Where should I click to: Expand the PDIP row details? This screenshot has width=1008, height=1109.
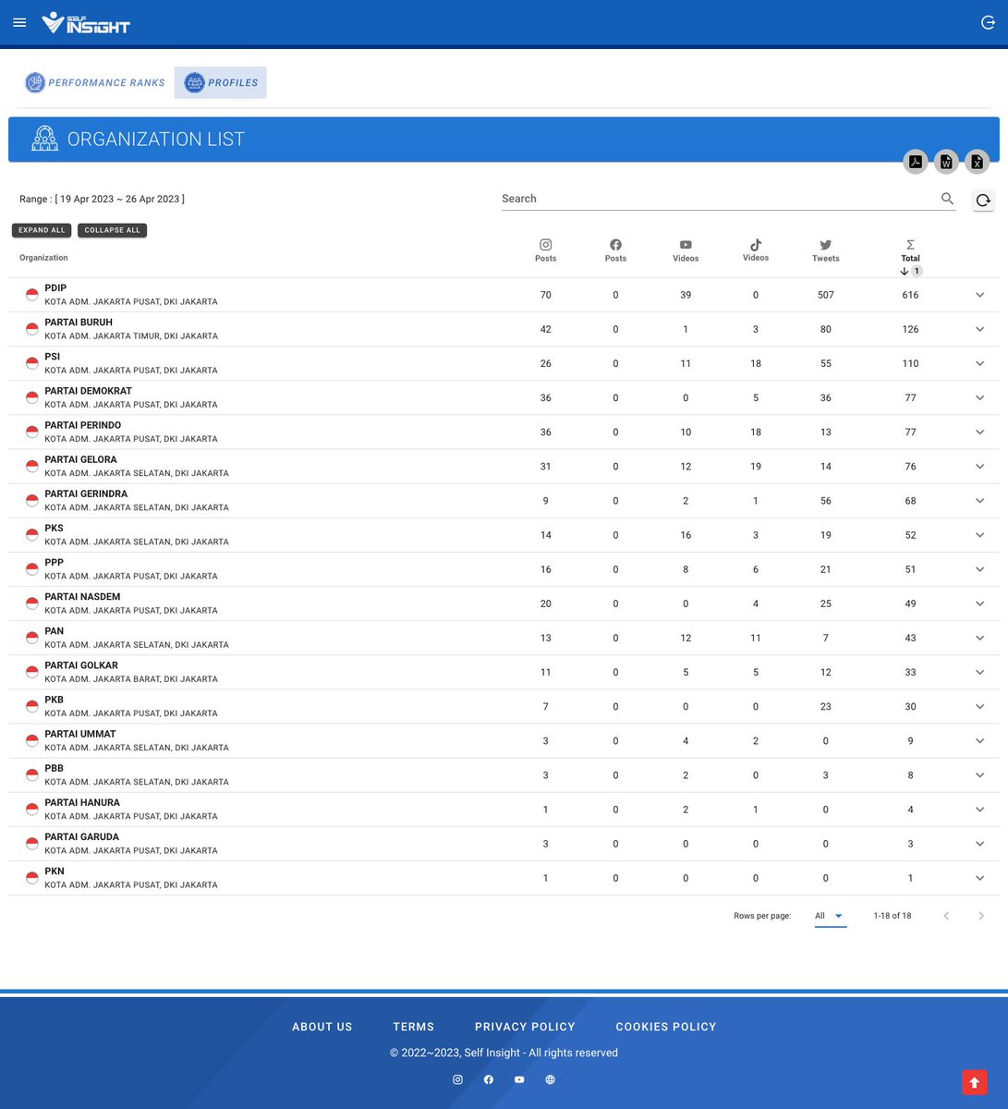pyautogui.click(x=980, y=295)
